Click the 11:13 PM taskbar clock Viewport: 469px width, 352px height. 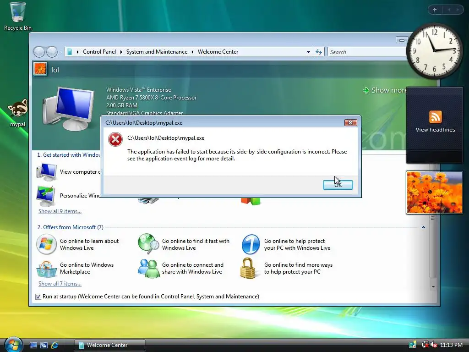click(451, 345)
